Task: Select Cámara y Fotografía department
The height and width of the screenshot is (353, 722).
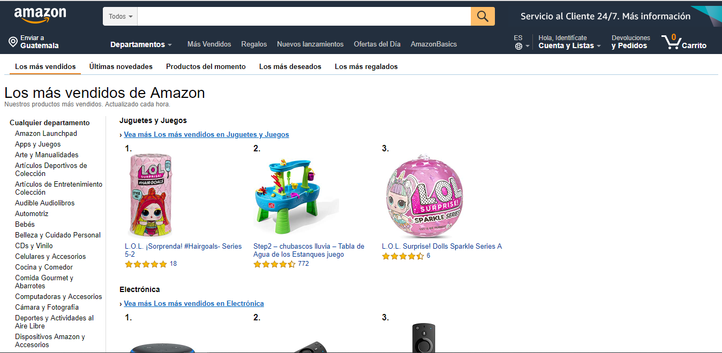Action: (x=47, y=308)
